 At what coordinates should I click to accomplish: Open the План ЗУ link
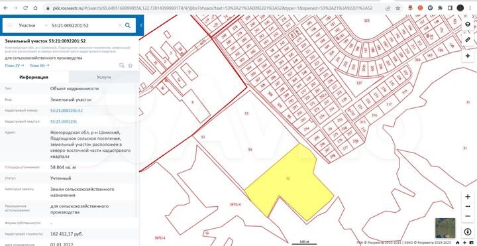tap(15, 66)
